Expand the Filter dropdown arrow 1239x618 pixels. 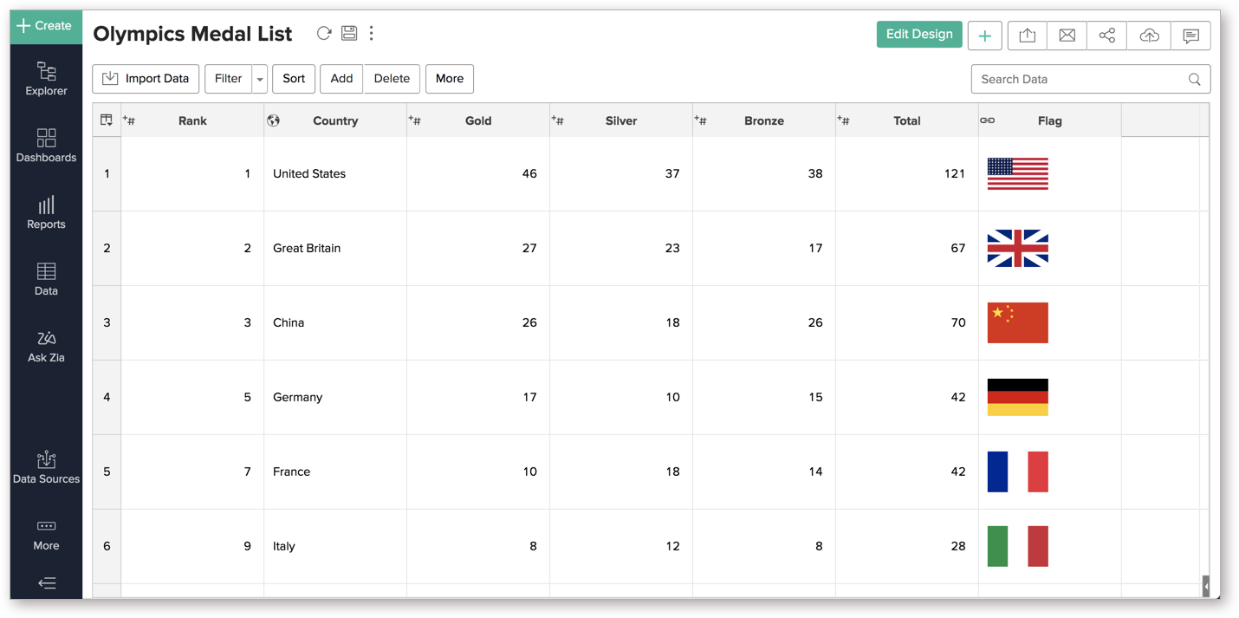point(259,79)
